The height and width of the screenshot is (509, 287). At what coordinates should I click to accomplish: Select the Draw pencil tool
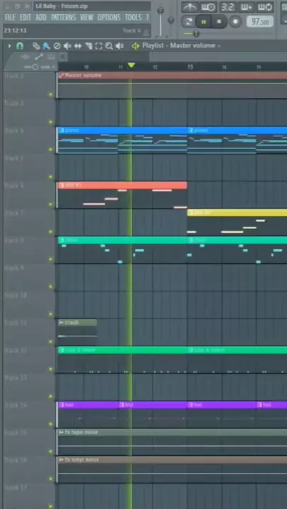[36, 46]
